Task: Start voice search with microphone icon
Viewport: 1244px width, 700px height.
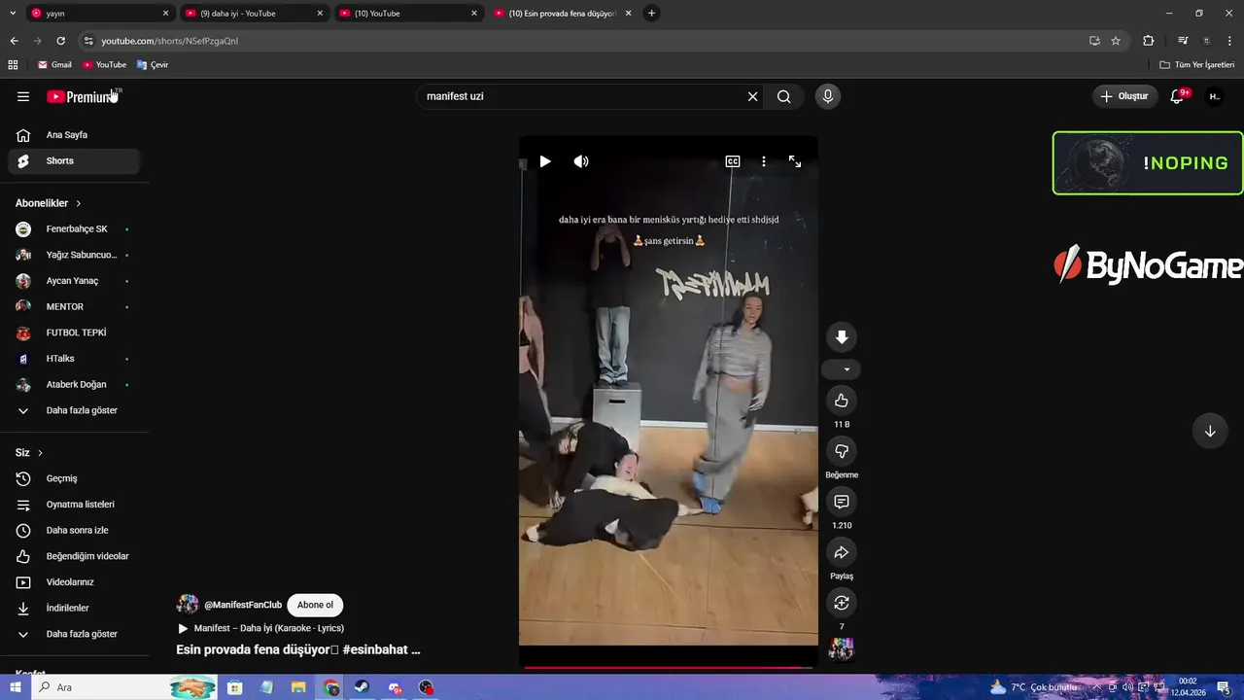Action: pos(828,96)
